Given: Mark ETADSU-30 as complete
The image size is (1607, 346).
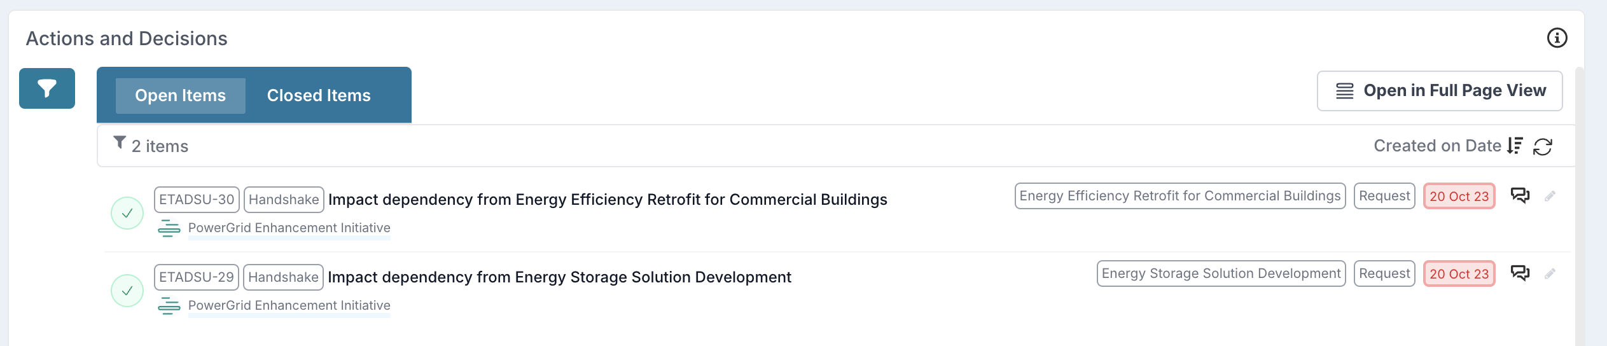Looking at the screenshot, I should [127, 213].
